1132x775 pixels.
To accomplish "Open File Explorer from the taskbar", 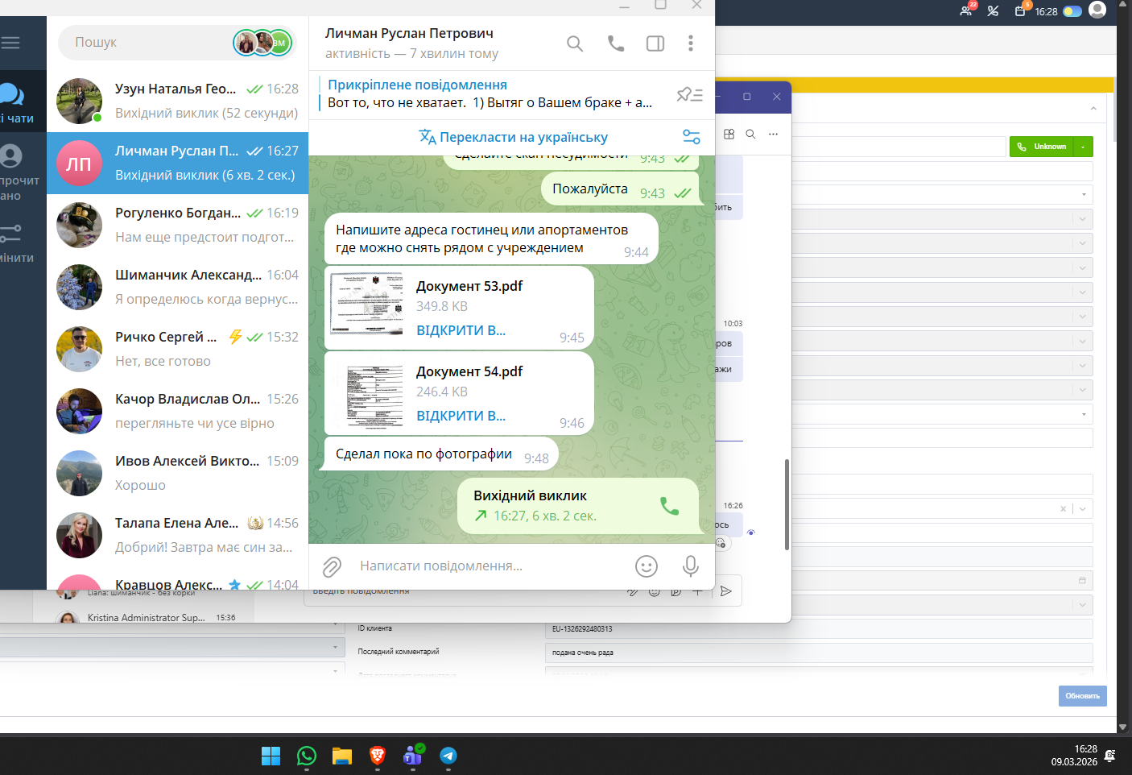I will click(x=342, y=756).
